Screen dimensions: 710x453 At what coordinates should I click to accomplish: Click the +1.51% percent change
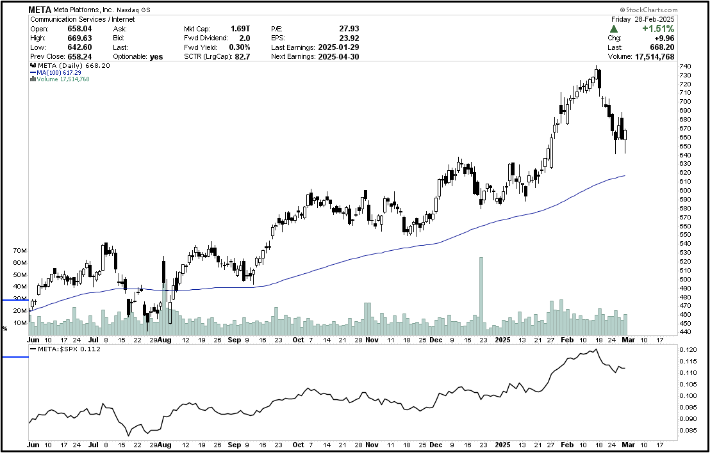pyautogui.click(x=658, y=29)
